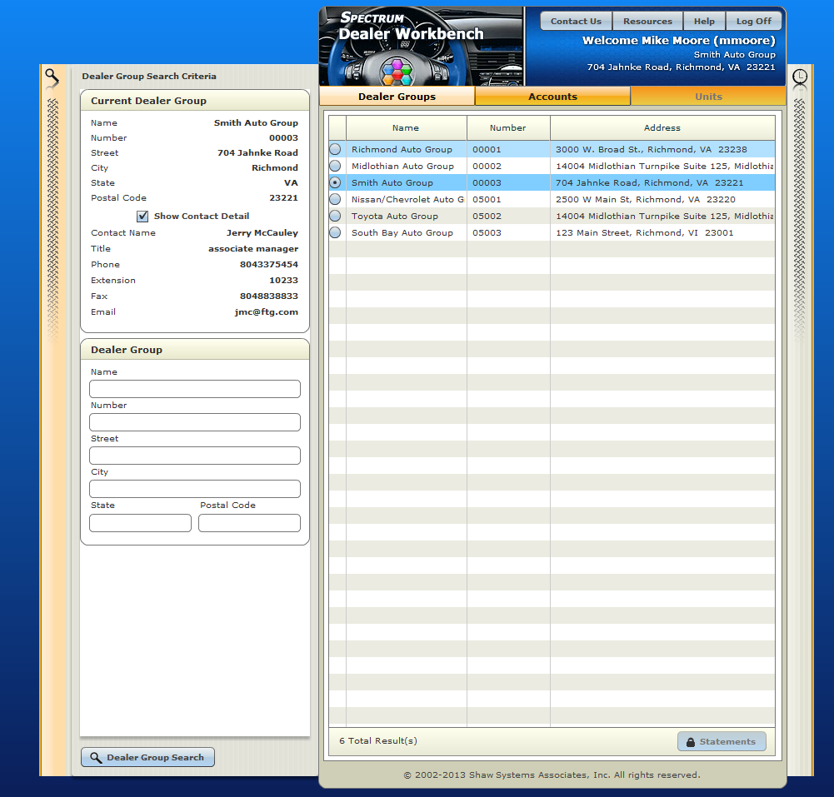Screen dimensions: 834x797
Task: Click the Richmond Auto Group name cell
Action: (407, 149)
